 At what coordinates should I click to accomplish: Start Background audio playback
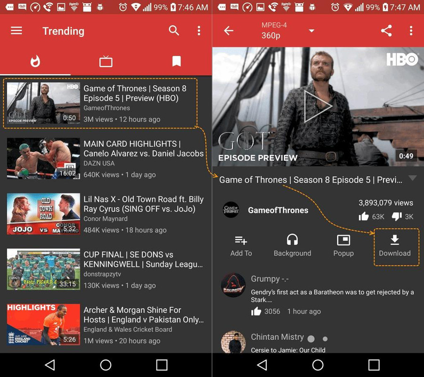click(292, 246)
